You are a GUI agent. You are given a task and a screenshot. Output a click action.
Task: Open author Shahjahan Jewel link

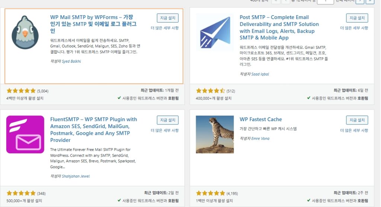76,176
